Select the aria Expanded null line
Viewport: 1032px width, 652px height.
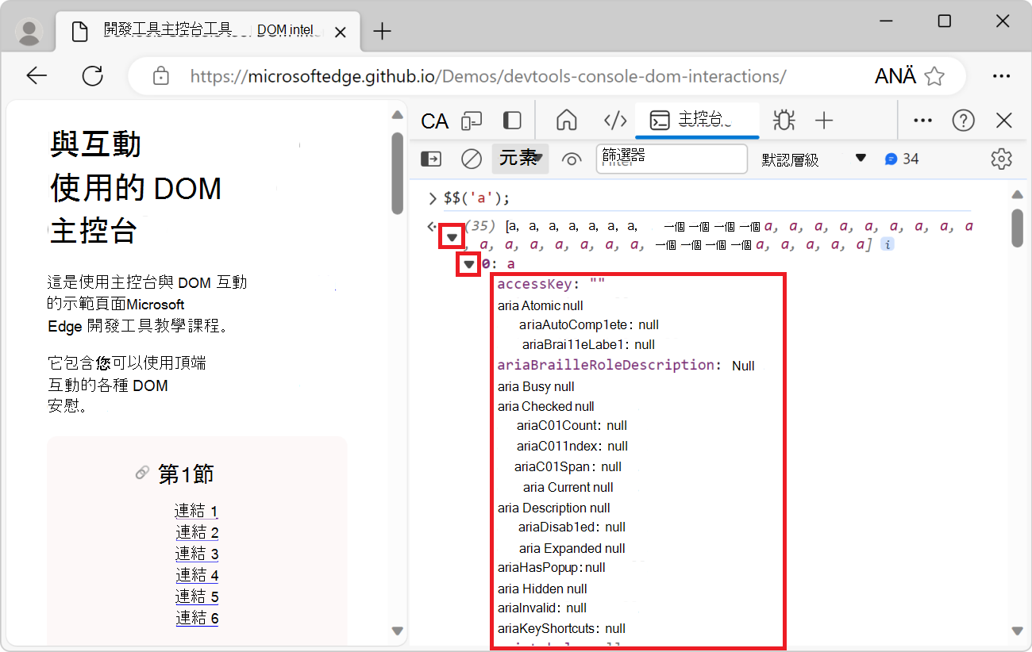(572, 548)
